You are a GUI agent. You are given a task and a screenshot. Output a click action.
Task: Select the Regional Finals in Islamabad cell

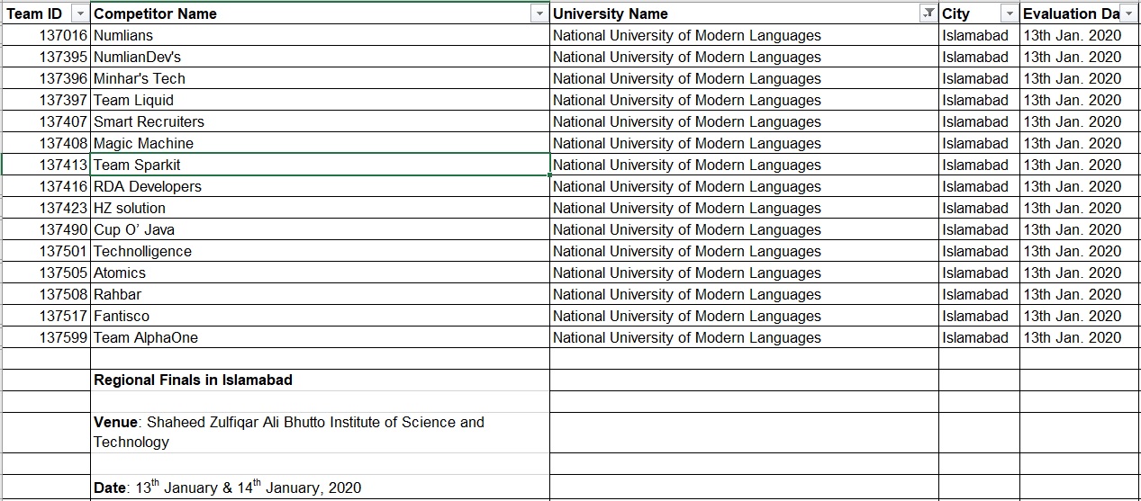(321, 380)
